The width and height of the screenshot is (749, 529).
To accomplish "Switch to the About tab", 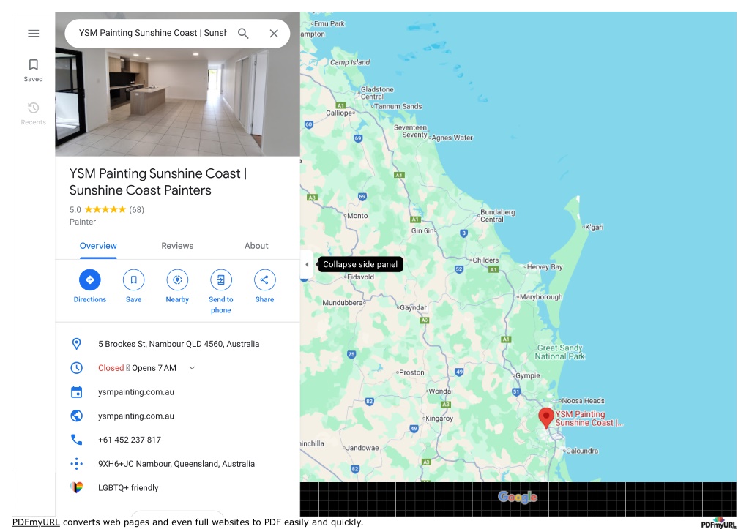I will click(x=256, y=246).
